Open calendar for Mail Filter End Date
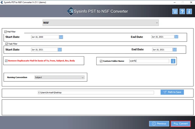Screen dimensions: 195x129 [x=176, y=37]
